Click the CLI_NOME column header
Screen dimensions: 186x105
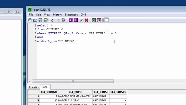75,92
